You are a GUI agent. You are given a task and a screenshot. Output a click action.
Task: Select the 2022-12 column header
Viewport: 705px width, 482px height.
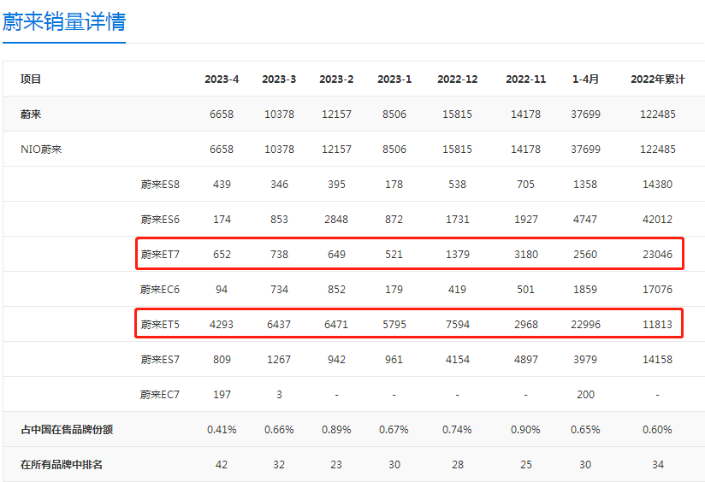[x=457, y=79]
